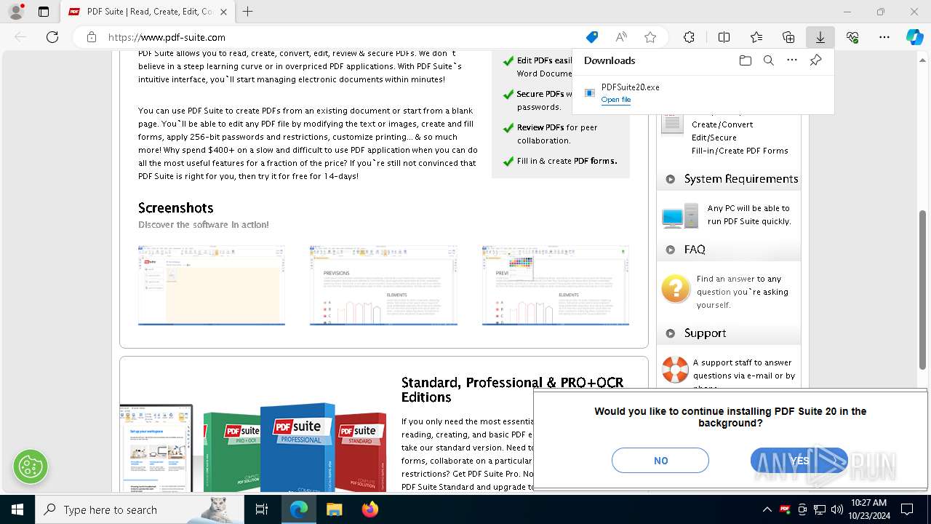The width and height of the screenshot is (931, 524).
Task: Focus the taskbar search box
Action: click(x=140, y=509)
